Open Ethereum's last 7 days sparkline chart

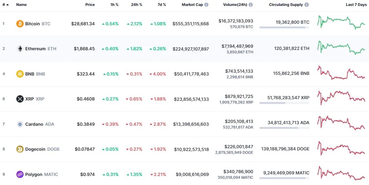pyautogui.click(x=341, y=47)
